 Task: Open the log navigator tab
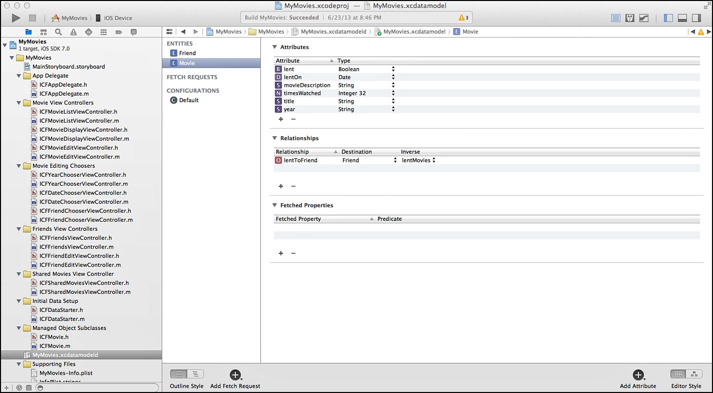pyautogui.click(x=134, y=32)
